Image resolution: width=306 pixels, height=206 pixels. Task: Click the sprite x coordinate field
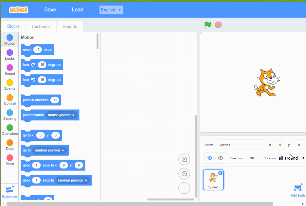point(280,145)
